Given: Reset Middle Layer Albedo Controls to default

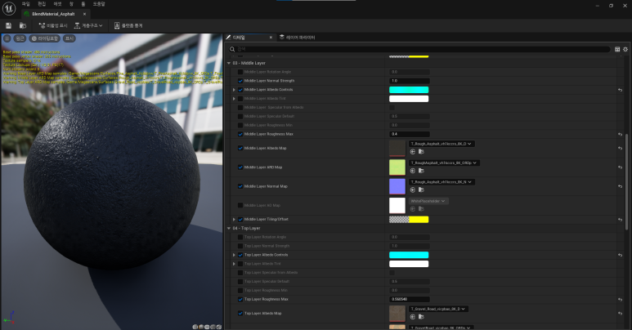Looking at the screenshot, I should point(620,90).
